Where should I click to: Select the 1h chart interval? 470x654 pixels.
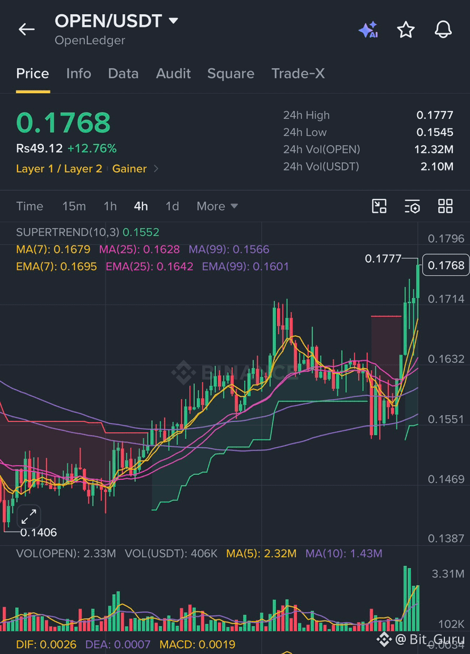(x=110, y=206)
